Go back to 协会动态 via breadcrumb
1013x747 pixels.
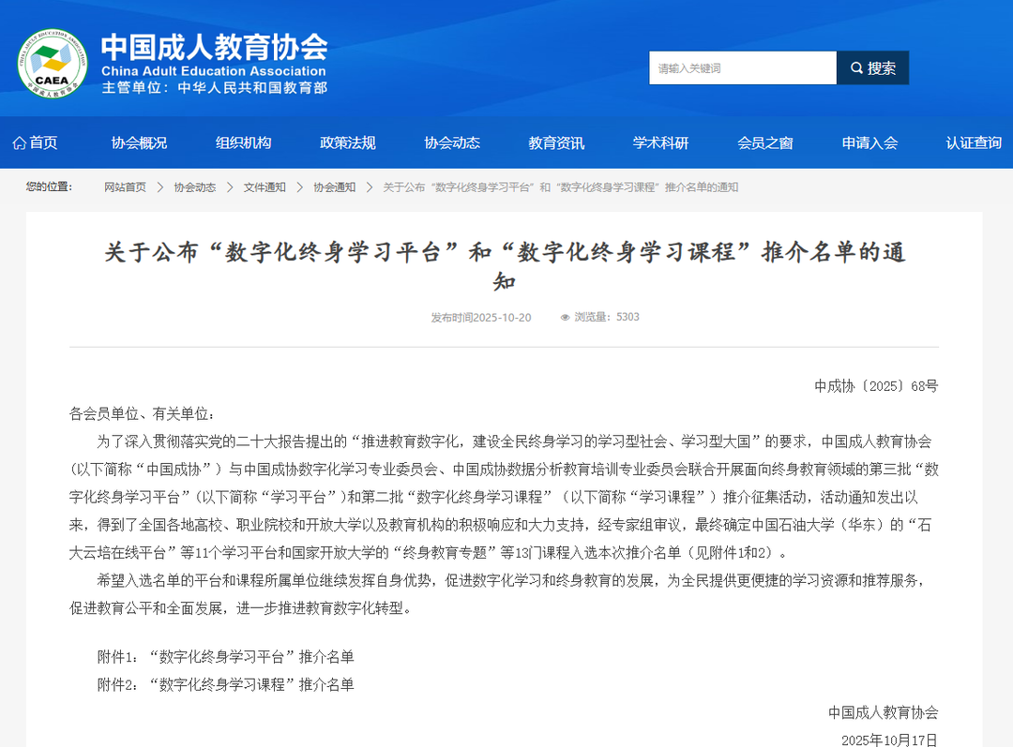194,187
